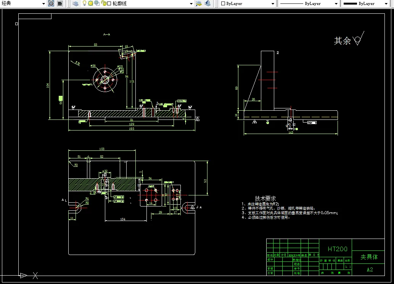Image resolution: width=394 pixels, height=284 pixels.
Task: Select the 技术要求 heading text
Action: [265, 198]
